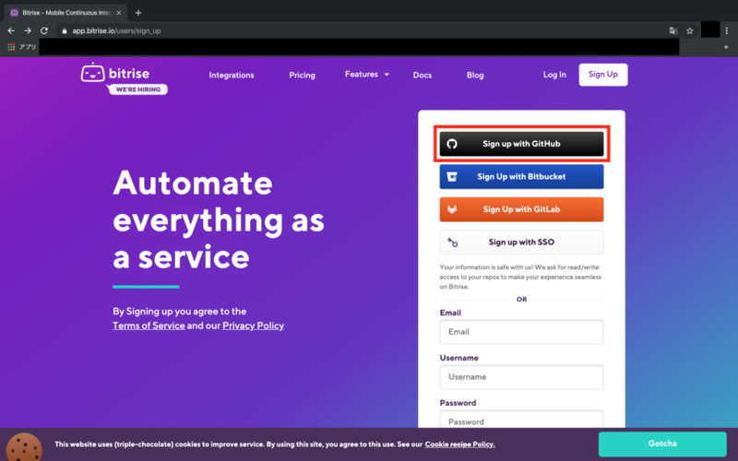Open a new browser tab
Screen dimensions: 738x461
[x=137, y=13]
